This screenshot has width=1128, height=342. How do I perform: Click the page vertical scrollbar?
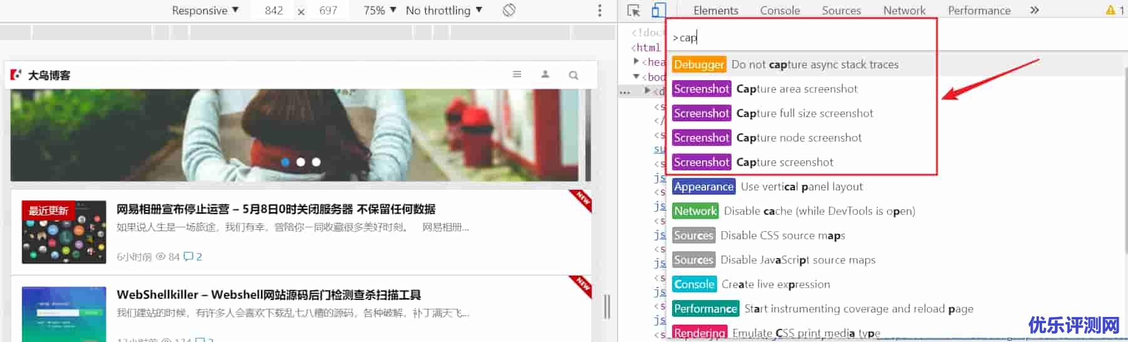(x=588, y=135)
